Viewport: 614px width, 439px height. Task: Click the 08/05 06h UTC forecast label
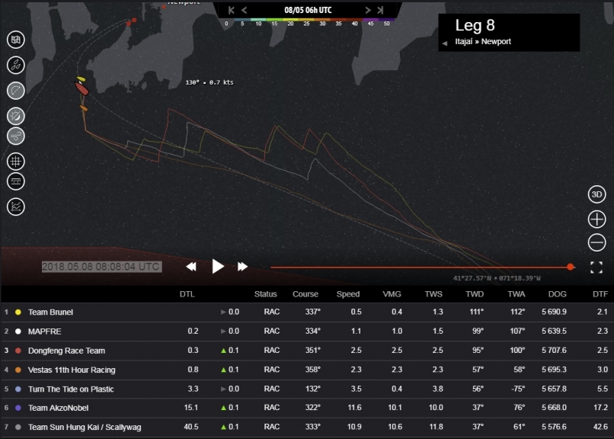tap(308, 10)
